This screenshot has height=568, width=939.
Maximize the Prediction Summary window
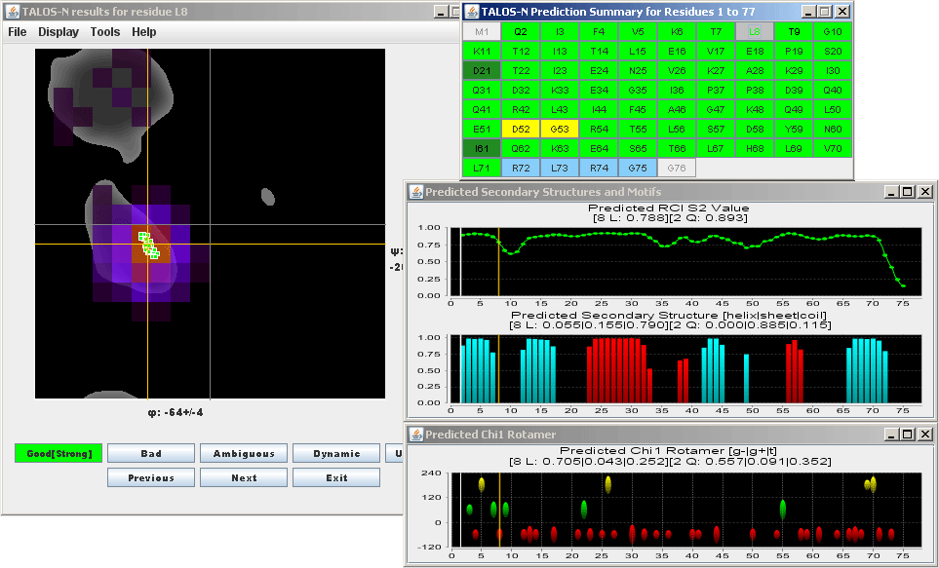825,12
